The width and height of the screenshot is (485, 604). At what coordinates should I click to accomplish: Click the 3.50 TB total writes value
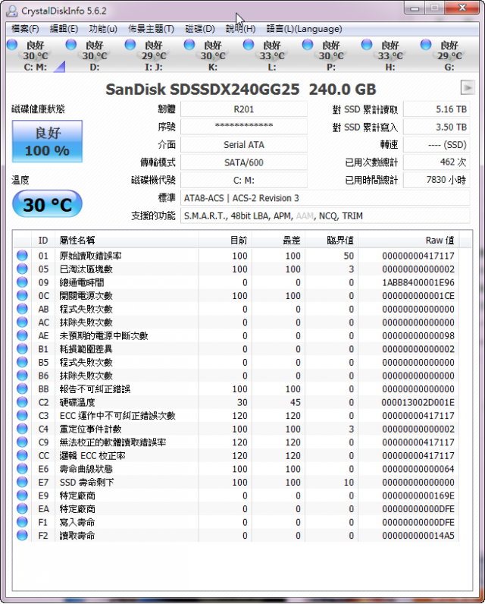pos(436,127)
